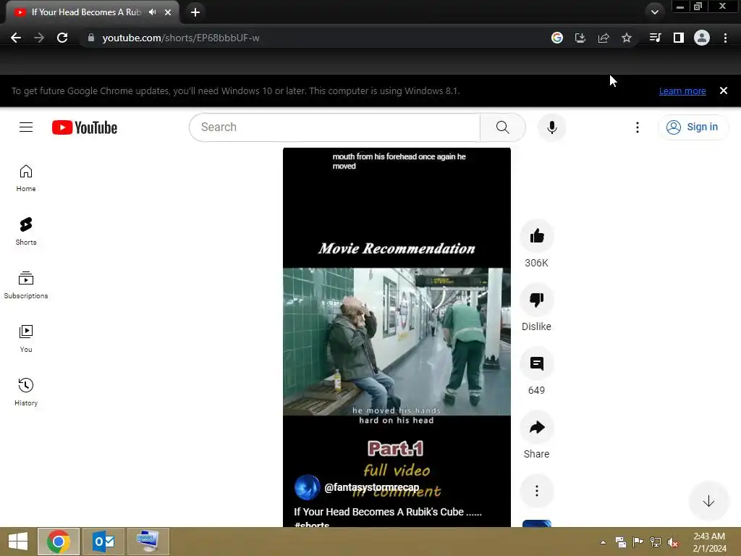This screenshot has height=556, width=741.
Task: Open Chrome three-dot menu
Action: point(725,38)
